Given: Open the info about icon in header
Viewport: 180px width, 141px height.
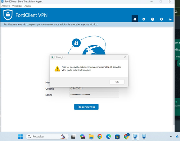Looking at the screenshot, I should 161,19.
